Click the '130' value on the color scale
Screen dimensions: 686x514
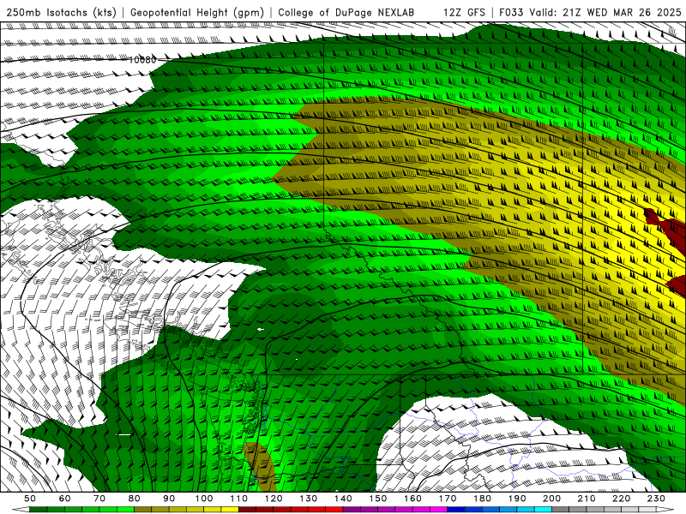(309, 499)
